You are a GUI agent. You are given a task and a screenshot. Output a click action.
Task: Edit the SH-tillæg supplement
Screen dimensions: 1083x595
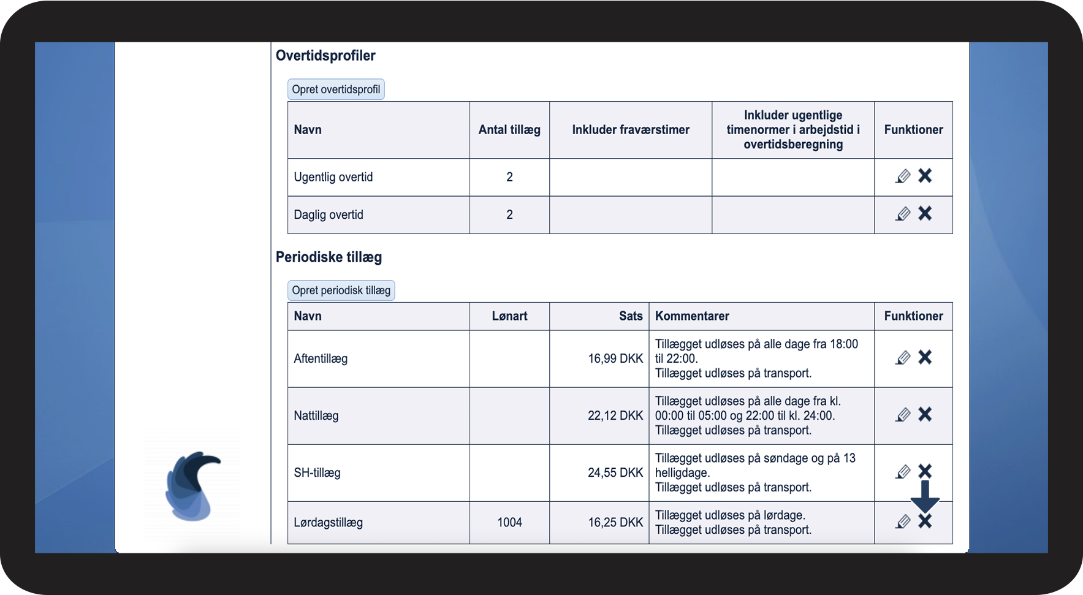tap(903, 472)
